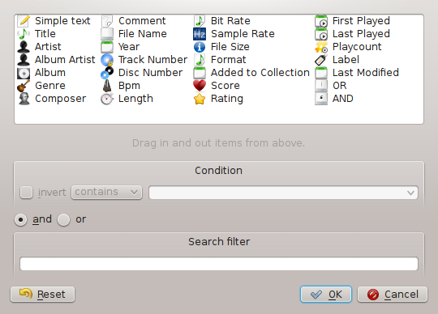438x314 pixels.
Task: Click the Genre guitar icon
Action: [x=24, y=86]
